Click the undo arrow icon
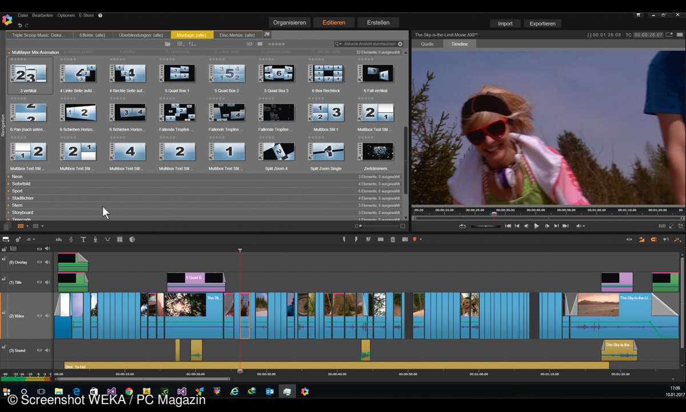This screenshot has width=686, height=412. (20, 25)
